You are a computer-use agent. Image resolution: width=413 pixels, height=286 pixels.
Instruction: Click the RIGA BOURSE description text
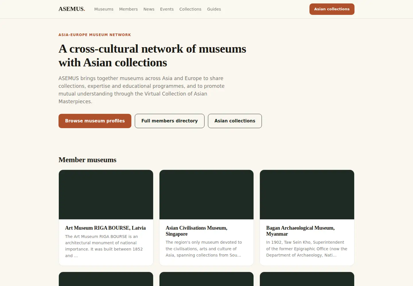[104, 246]
